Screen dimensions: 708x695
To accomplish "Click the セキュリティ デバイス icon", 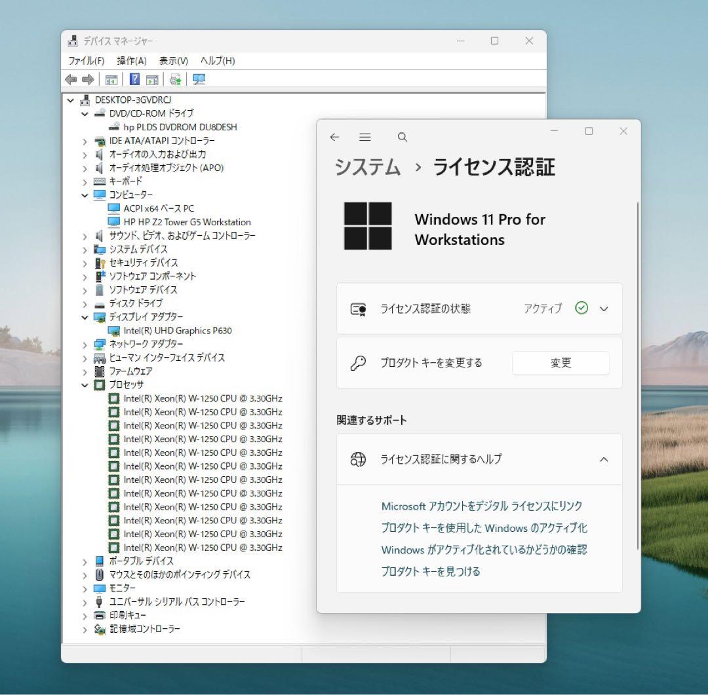I will (100, 263).
